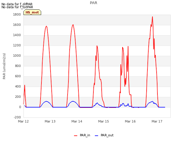
Task: Click the 1200 y-axis tick label
Action: pos(17,46)
